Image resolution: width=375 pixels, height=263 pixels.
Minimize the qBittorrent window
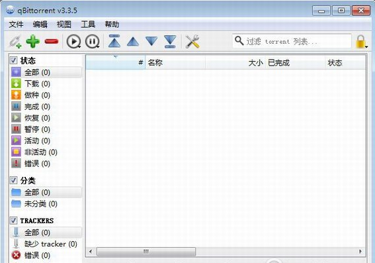pos(321,11)
